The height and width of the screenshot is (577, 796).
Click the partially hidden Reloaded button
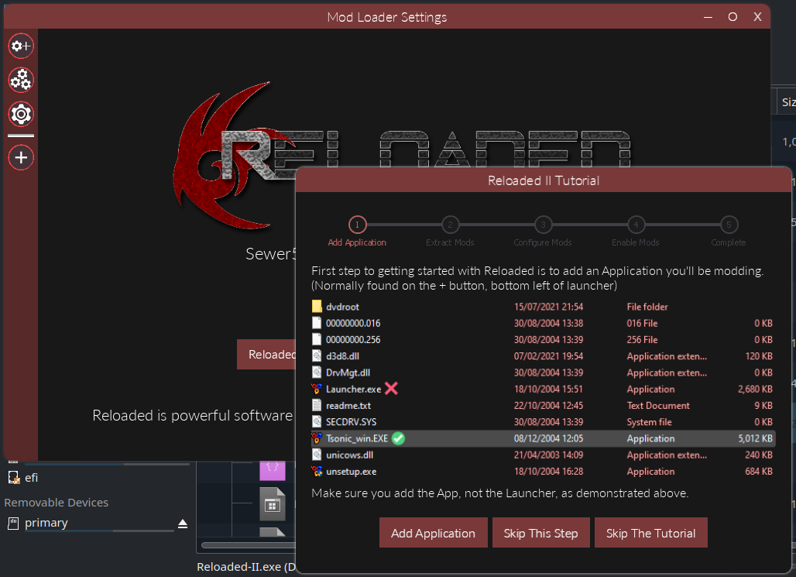[x=266, y=355]
